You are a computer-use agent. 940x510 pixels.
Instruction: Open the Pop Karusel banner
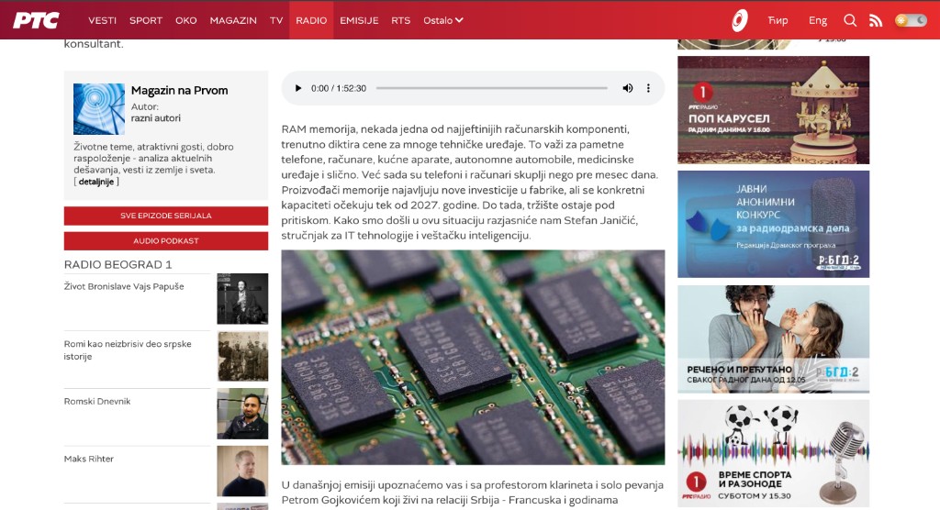773,110
